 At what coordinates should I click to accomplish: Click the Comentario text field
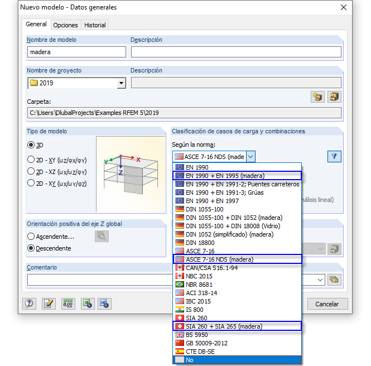100,280
